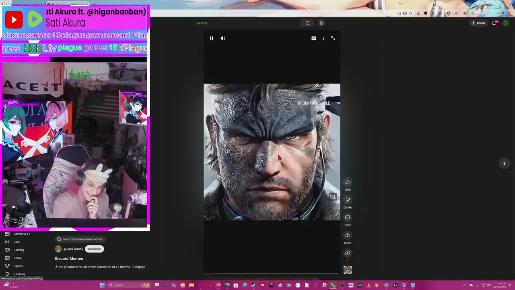This screenshot has width=515, height=290.
Task: Subscribe to @JackTom67
Action: pos(95,249)
